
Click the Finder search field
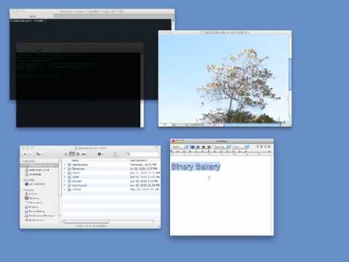click(143, 154)
